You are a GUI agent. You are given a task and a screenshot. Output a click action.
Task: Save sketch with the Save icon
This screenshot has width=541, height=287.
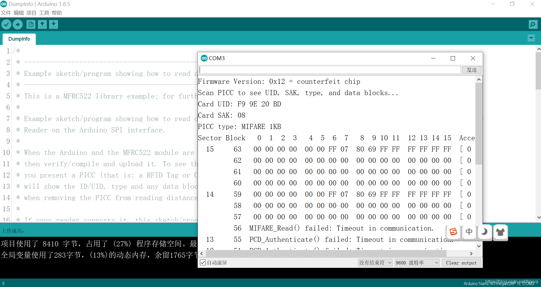click(x=53, y=25)
